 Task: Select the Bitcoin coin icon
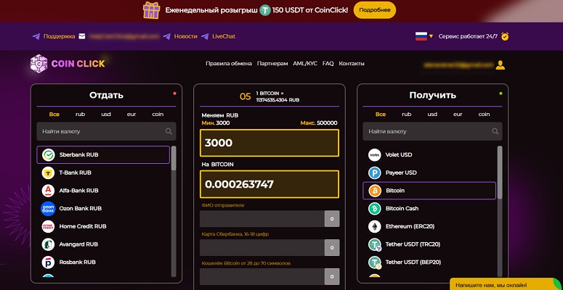click(x=375, y=191)
